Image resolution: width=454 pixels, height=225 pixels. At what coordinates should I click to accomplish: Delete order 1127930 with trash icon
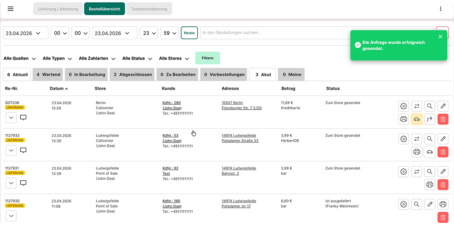coord(443,217)
